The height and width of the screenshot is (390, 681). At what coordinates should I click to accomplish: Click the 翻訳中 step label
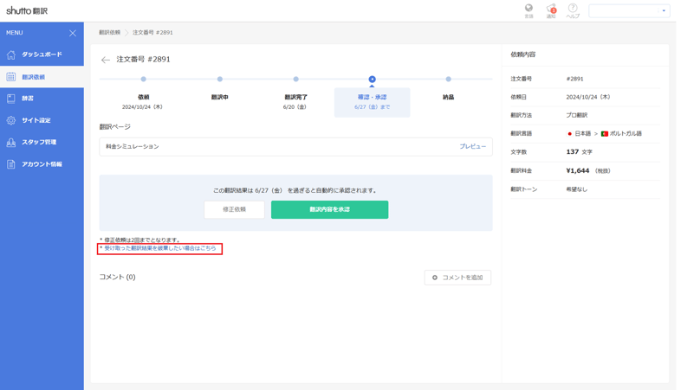coord(220,97)
